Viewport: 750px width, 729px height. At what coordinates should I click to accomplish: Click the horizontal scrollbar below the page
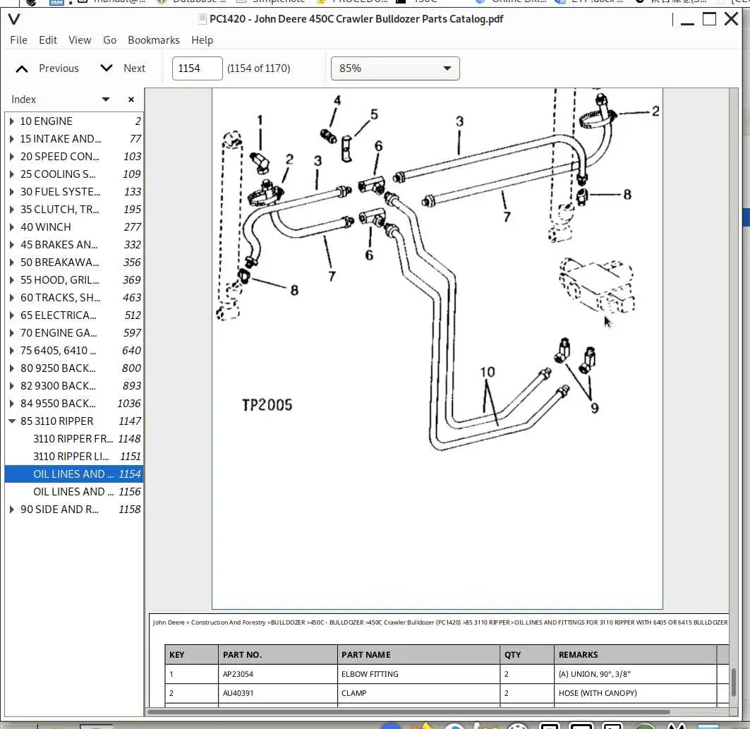(x=409, y=712)
